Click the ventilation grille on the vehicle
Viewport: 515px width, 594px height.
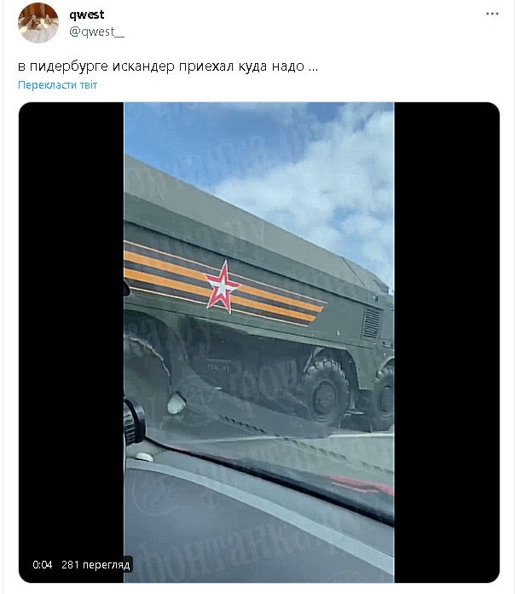(x=371, y=325)
